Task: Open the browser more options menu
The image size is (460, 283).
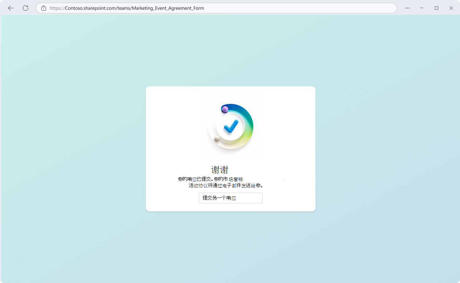Action: coord(408,8)
